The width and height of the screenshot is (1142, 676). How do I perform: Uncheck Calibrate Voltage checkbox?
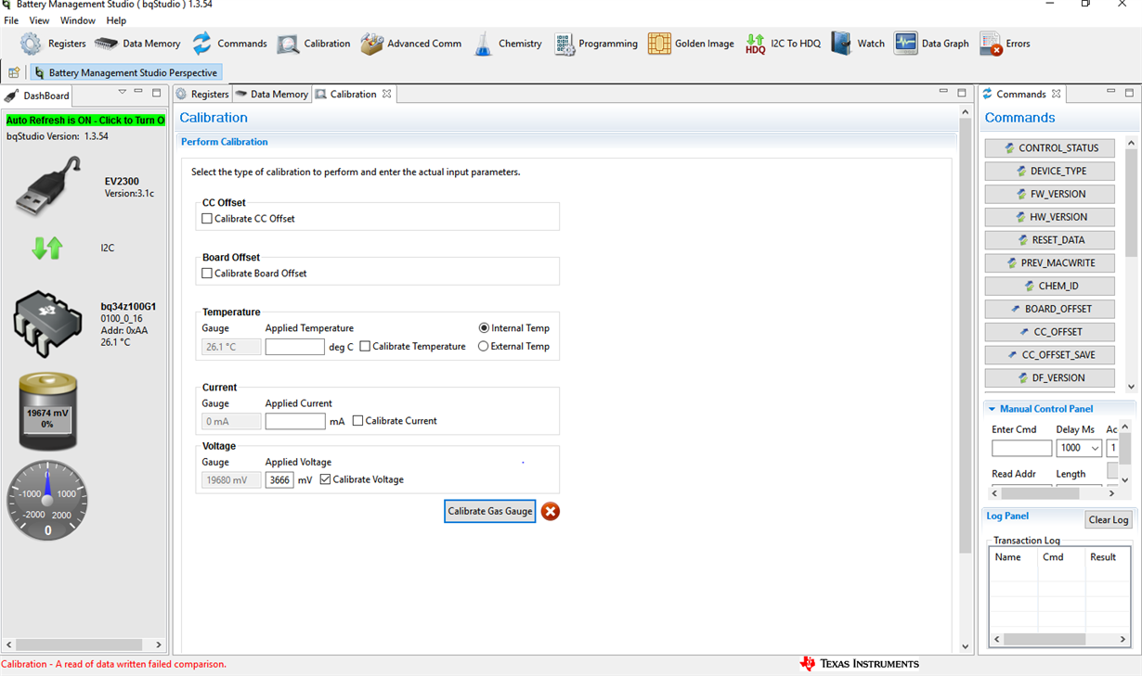[325, 479]
